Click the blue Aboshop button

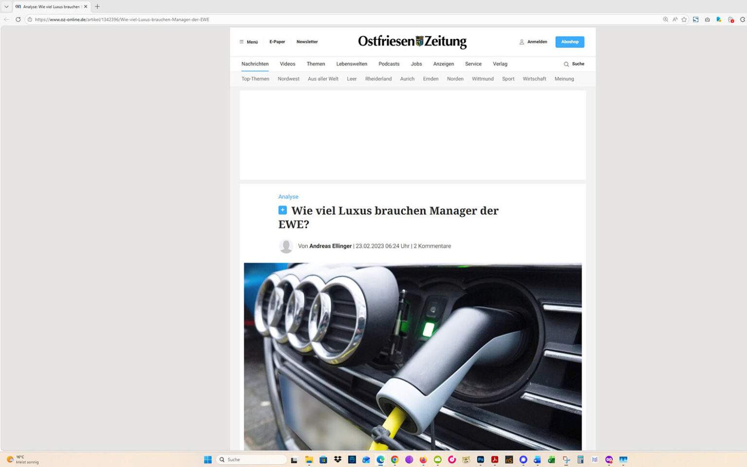tap(569, 42)
